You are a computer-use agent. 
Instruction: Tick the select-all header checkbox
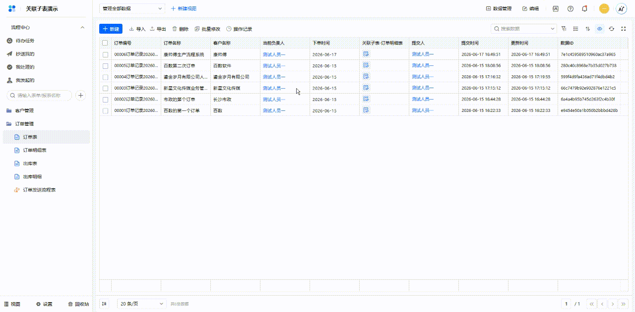pos(105,43)
